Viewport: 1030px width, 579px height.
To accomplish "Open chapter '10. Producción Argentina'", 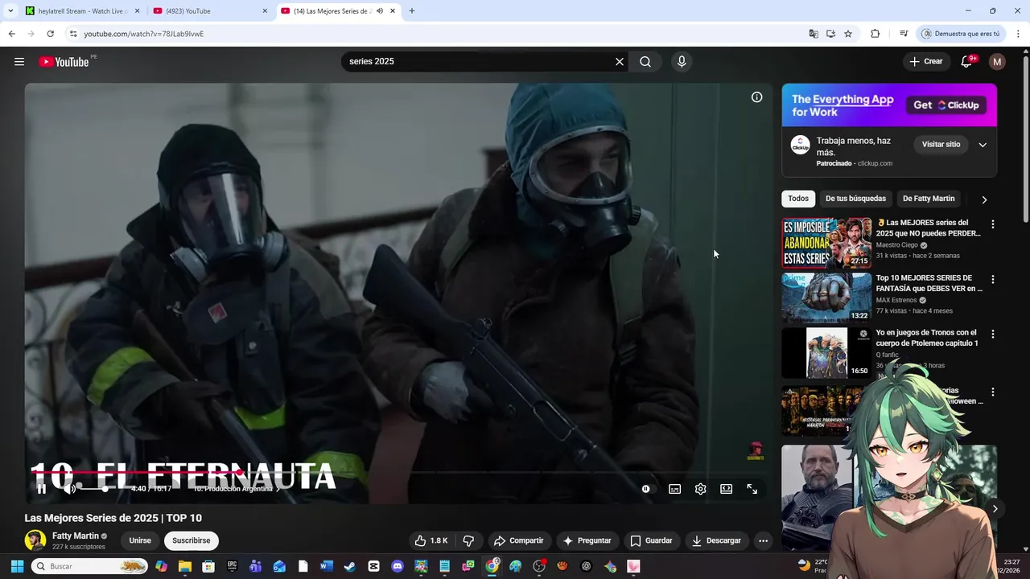I will coord(235,489).
